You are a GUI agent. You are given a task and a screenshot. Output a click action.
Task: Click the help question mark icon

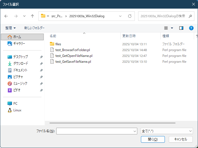(x=191, y=28)
